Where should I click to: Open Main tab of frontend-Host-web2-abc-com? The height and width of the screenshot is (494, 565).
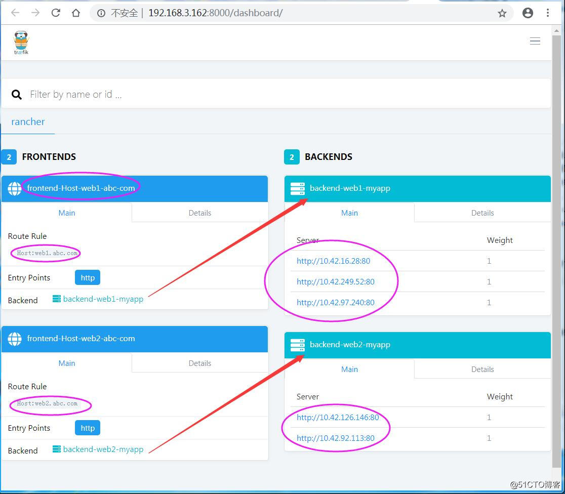[x=67, y=363]
